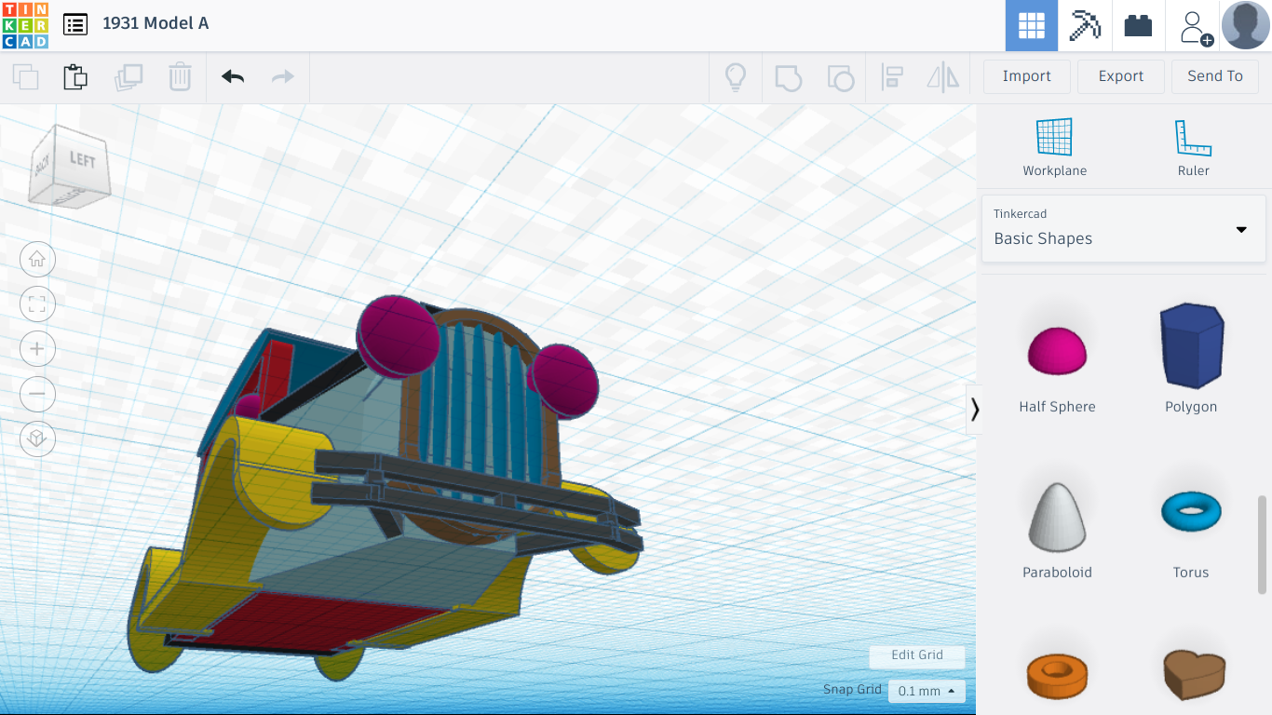The height and width of the screenshot is (715, 1272).
Task: Click the Undo arrow
Action: (x=231, y=76)
